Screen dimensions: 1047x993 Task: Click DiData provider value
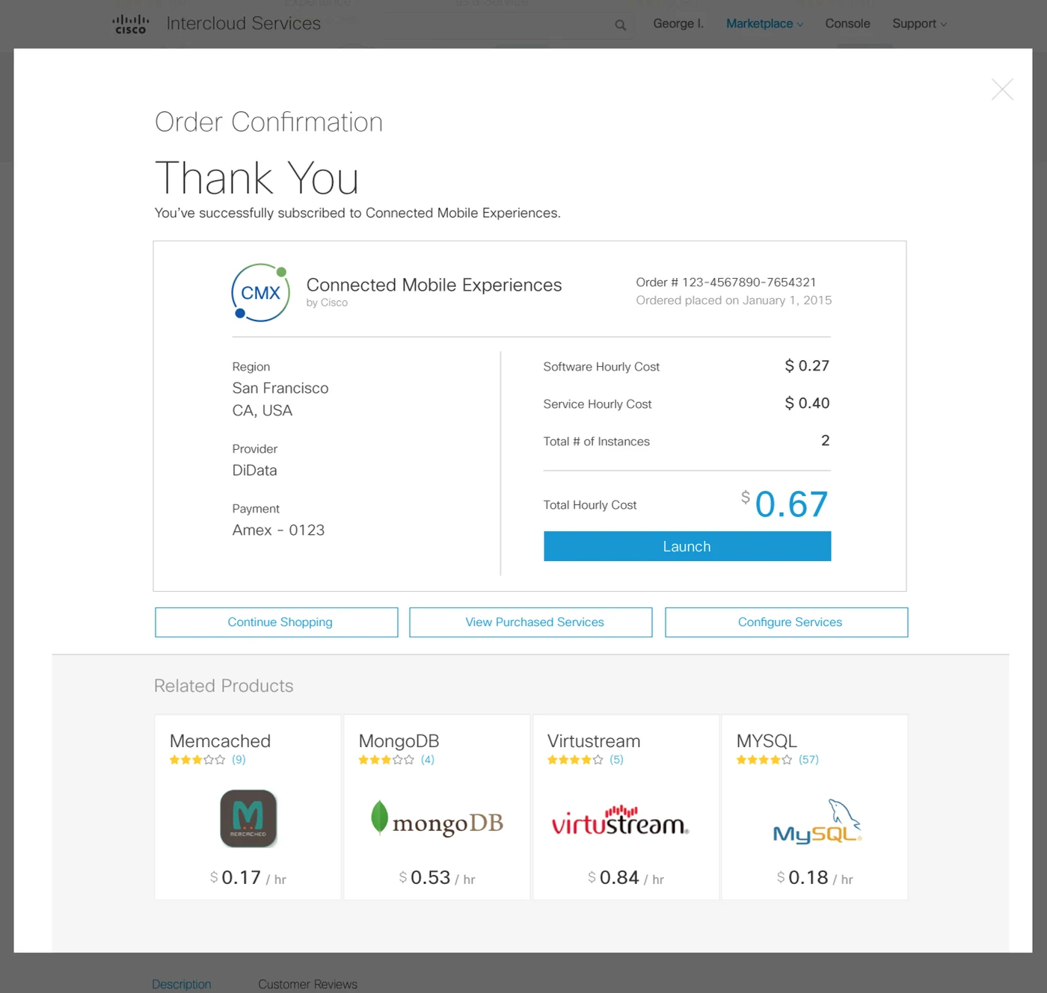254,471
